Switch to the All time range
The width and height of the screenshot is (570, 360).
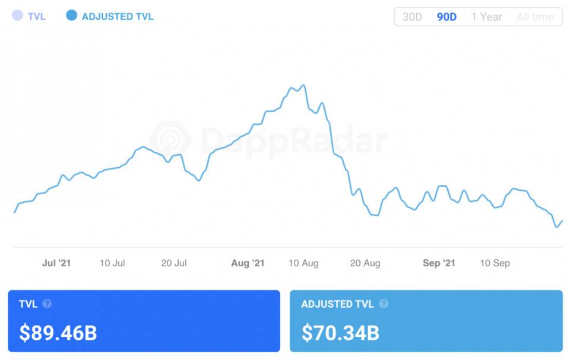535,17
